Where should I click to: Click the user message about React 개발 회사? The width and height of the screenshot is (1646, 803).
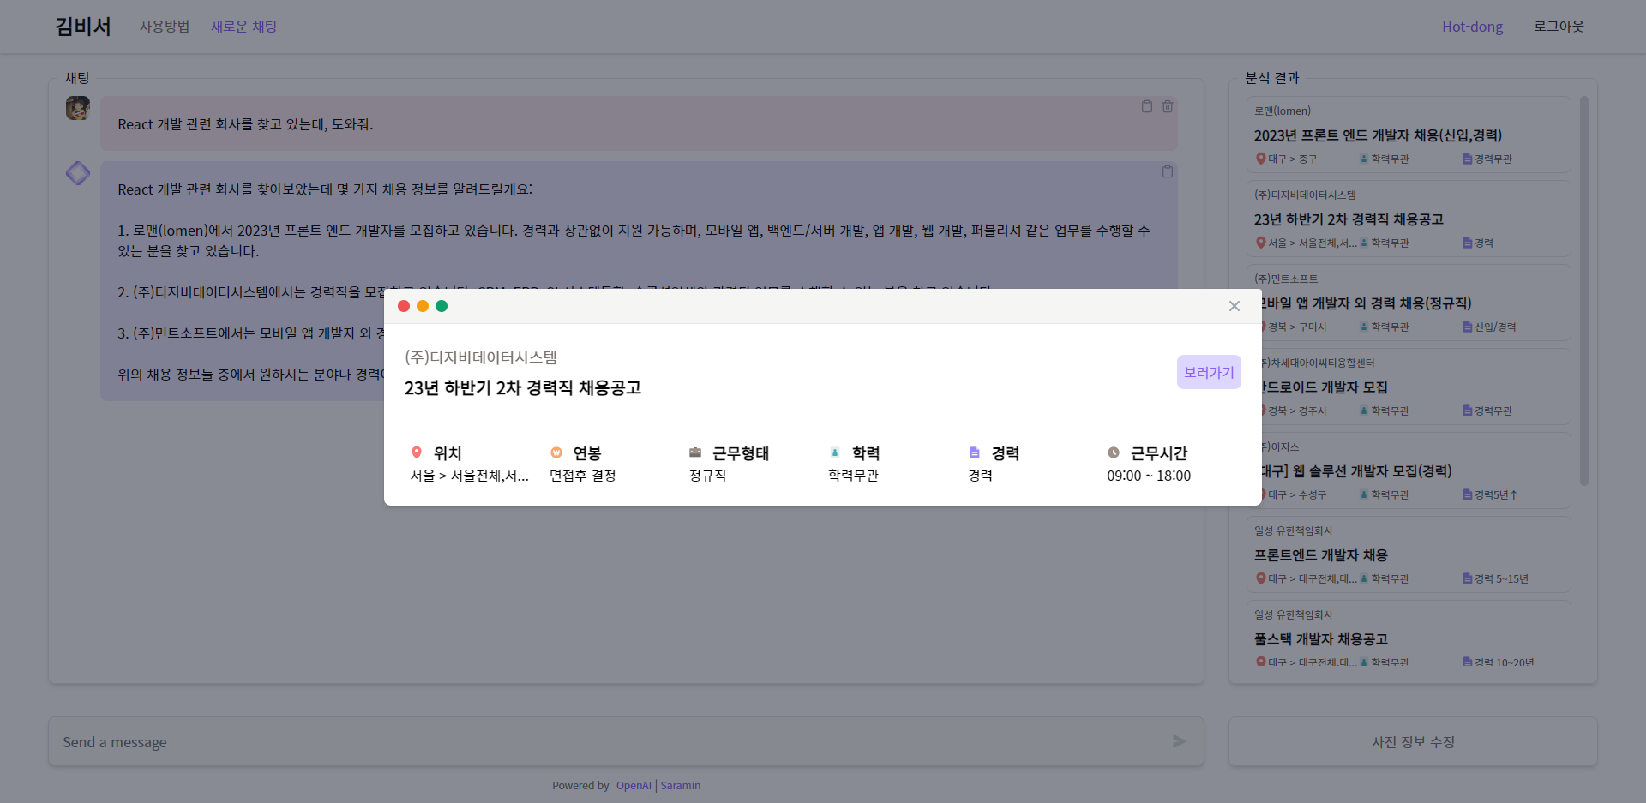[x=639, y=124]
